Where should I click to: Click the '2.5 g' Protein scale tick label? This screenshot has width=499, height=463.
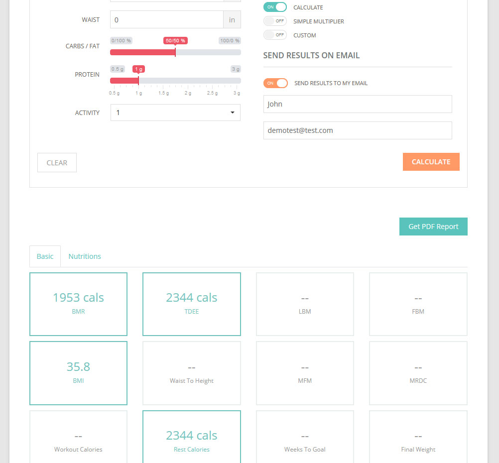[212, 93]
